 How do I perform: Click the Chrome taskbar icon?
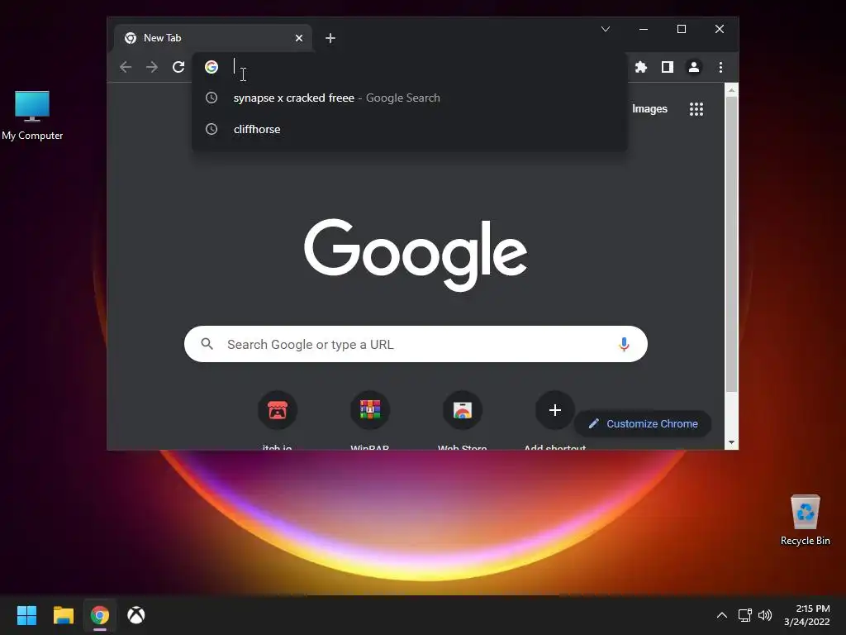tap(100, 615)
